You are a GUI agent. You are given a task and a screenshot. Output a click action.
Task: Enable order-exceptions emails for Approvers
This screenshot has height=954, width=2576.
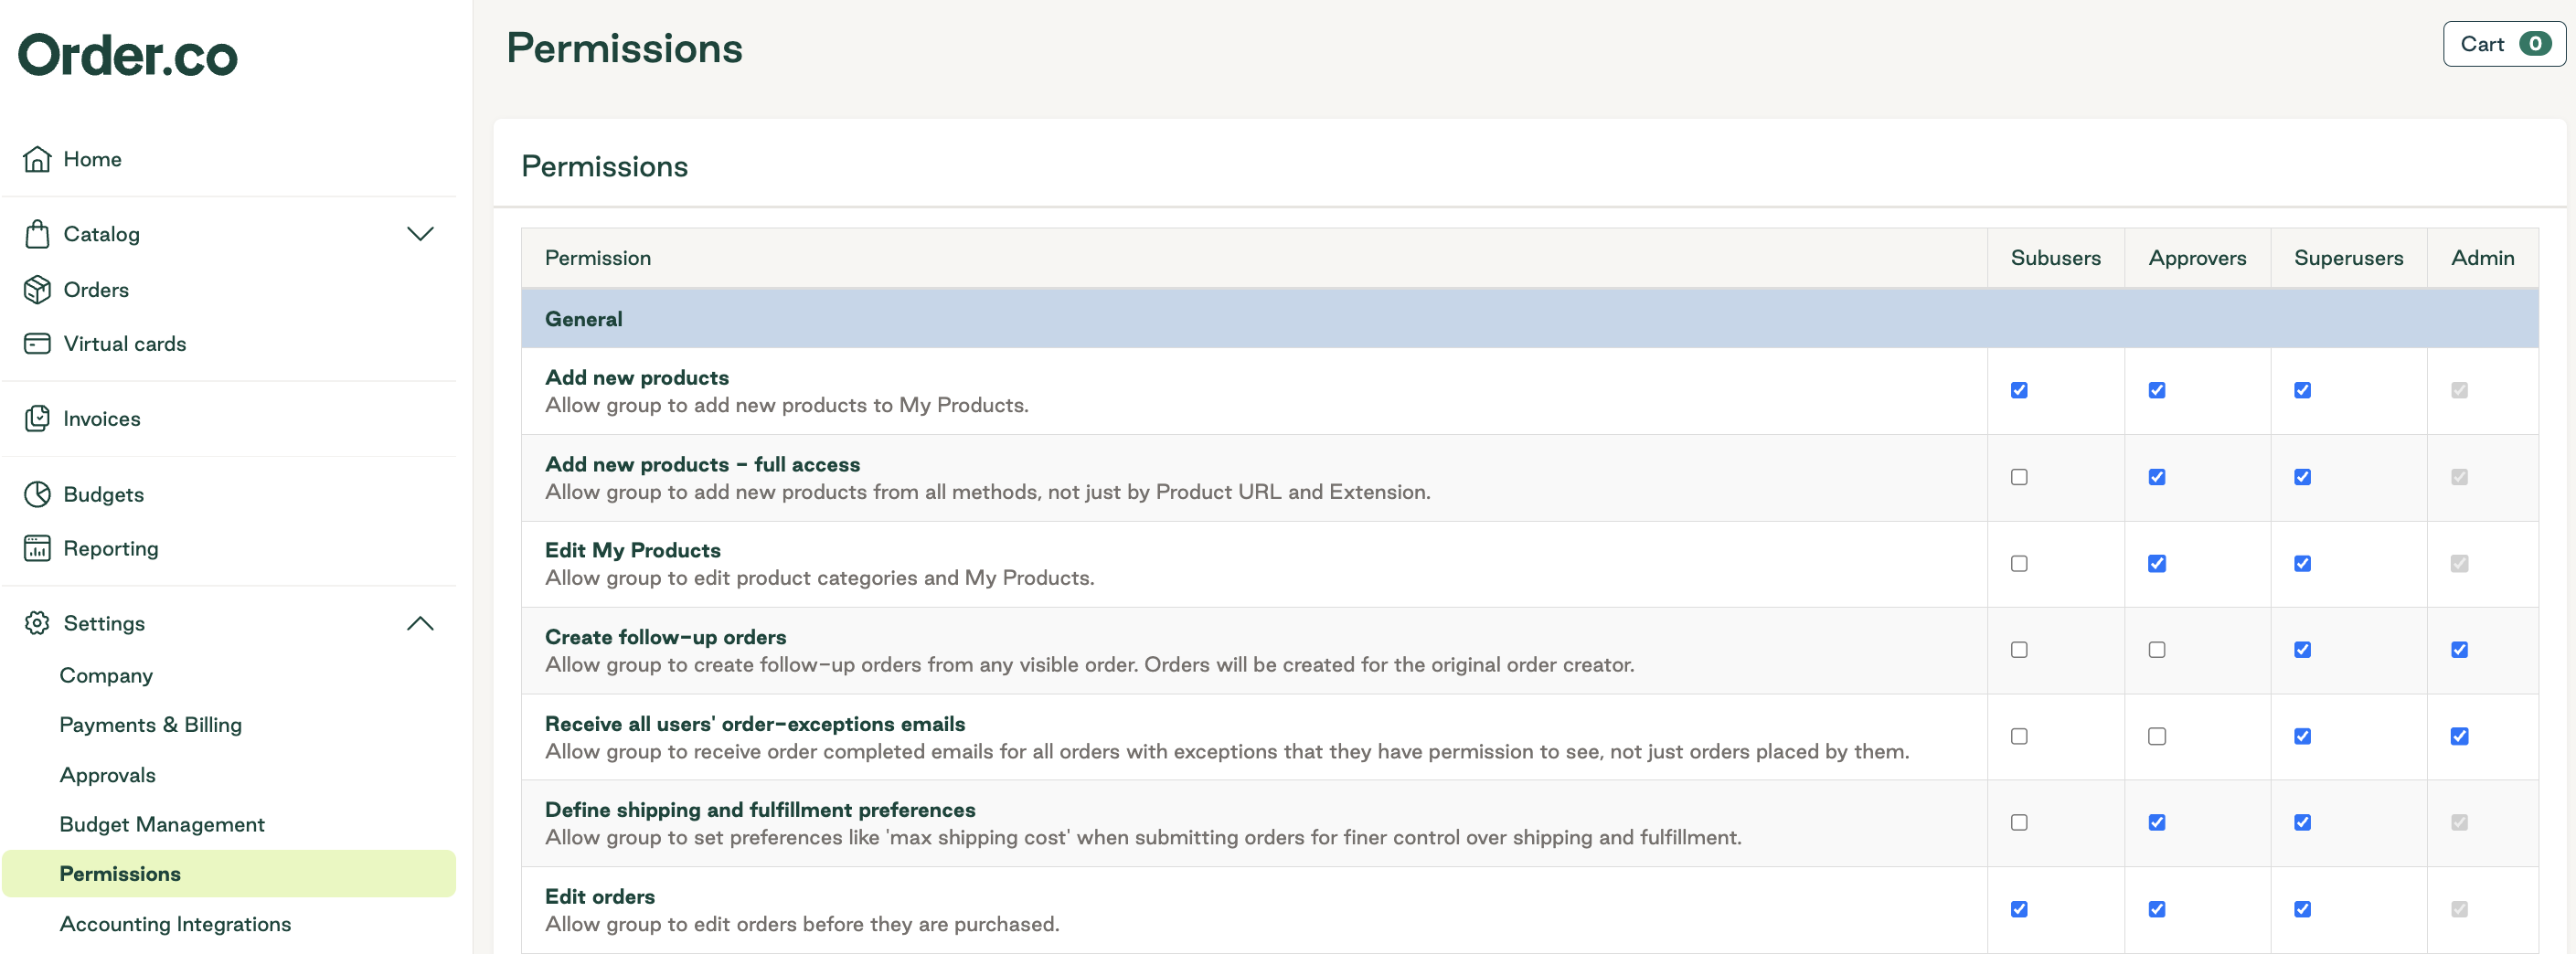[2157, 737]
